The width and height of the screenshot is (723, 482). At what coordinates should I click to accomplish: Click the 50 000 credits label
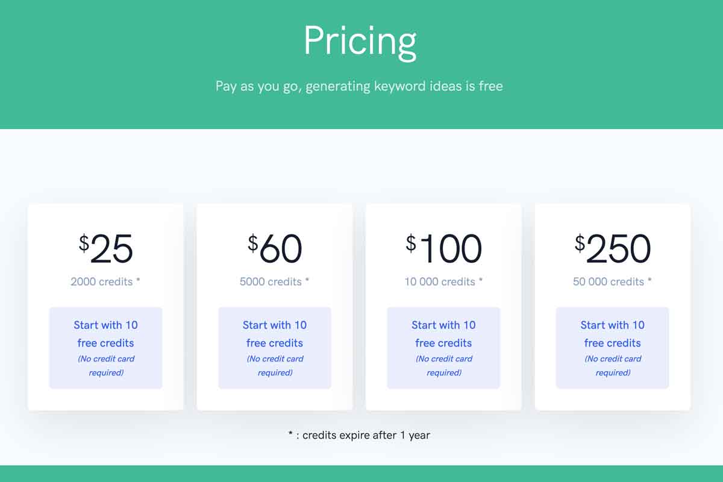[x=612, y=281]
